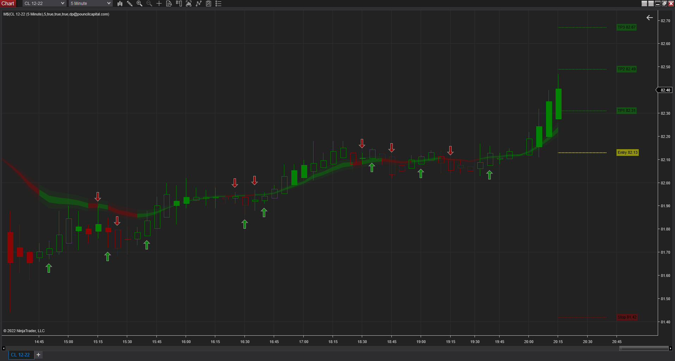Screen dimensions: 675x361
Task: Click the horizontal scrollbar left arrow
Action: (x=4, y=348)
